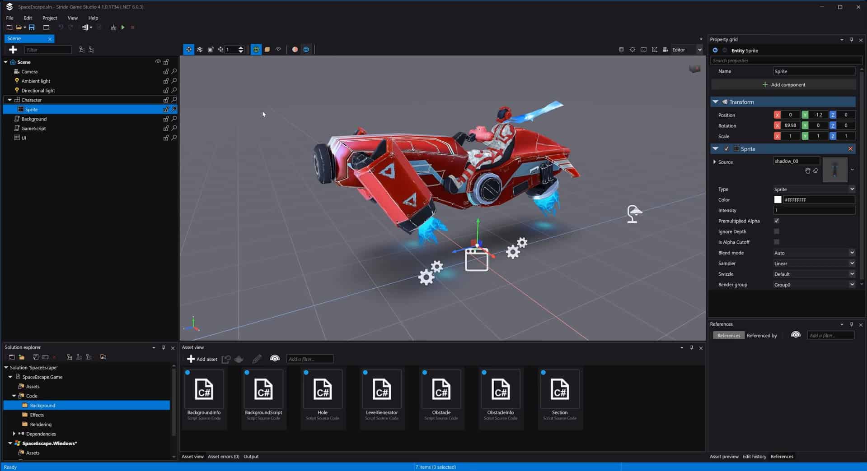
Task: Switch to the Asset errors tab
Action: pyautogui.click(x=223, y=457)
